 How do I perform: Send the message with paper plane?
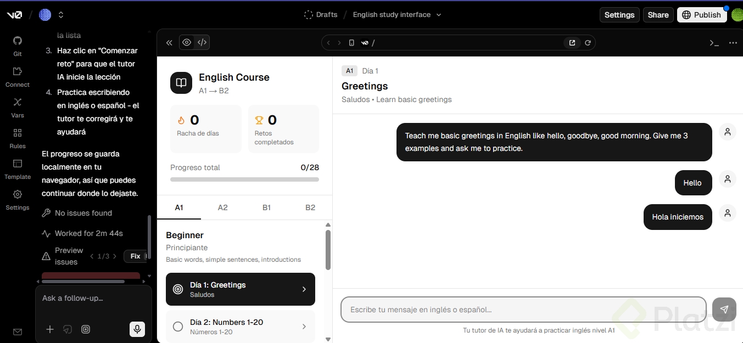[724, 310]
